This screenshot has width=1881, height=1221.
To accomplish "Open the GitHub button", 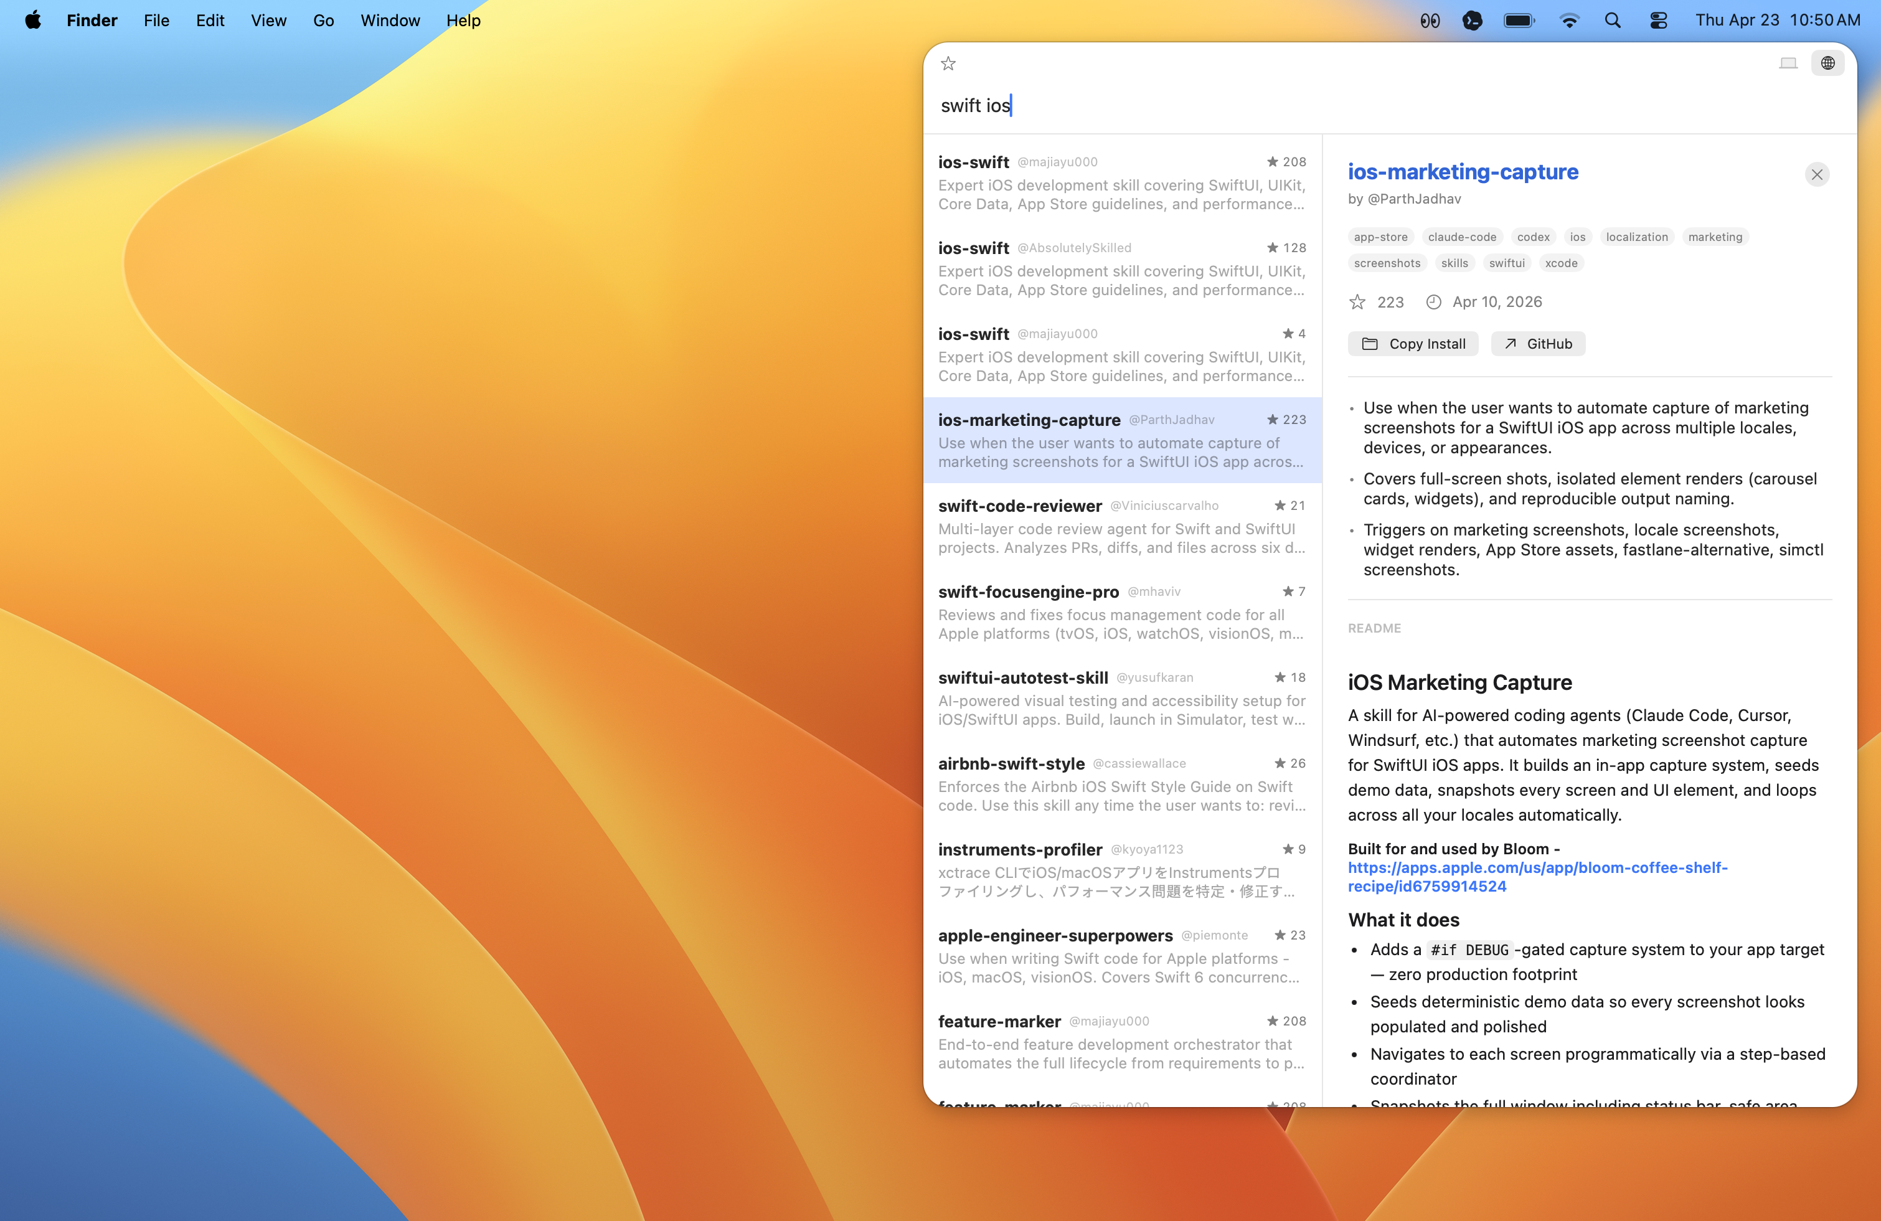I will coord(1538,344).
